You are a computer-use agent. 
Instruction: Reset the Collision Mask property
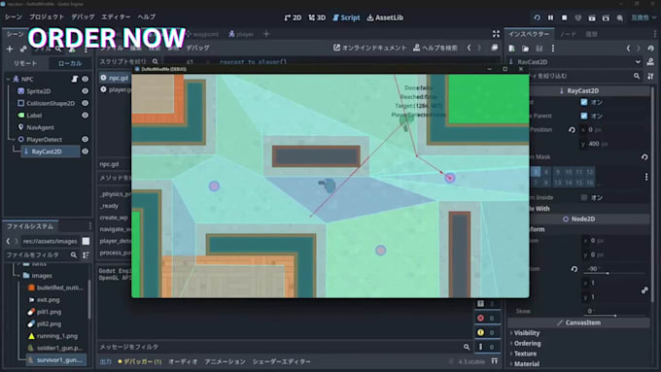point(644,156)
